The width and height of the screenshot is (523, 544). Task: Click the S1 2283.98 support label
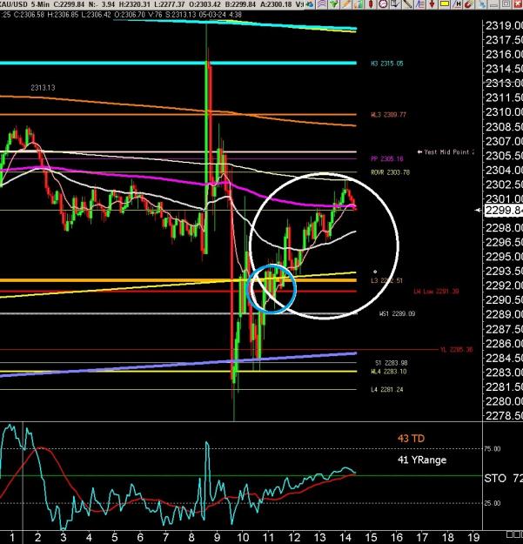pyautogui.click(x=392, y=363)
